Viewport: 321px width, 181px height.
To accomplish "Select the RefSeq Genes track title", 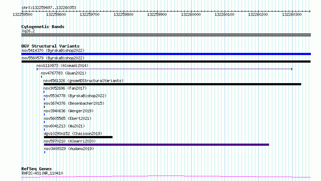I will pos(36,169).
